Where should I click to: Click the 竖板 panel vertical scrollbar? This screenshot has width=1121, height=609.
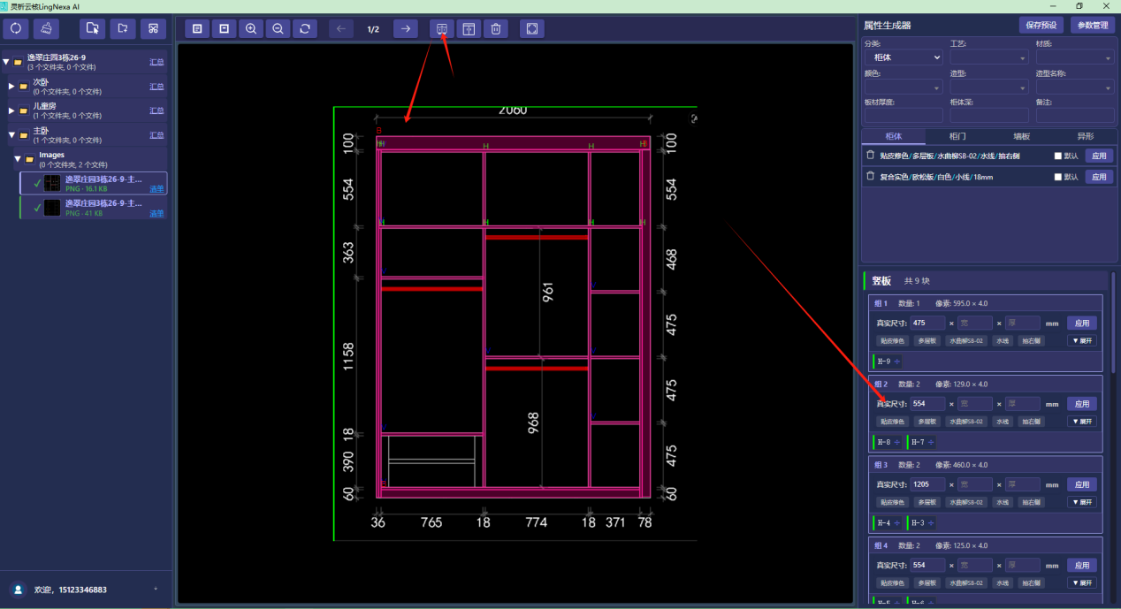1113,323
